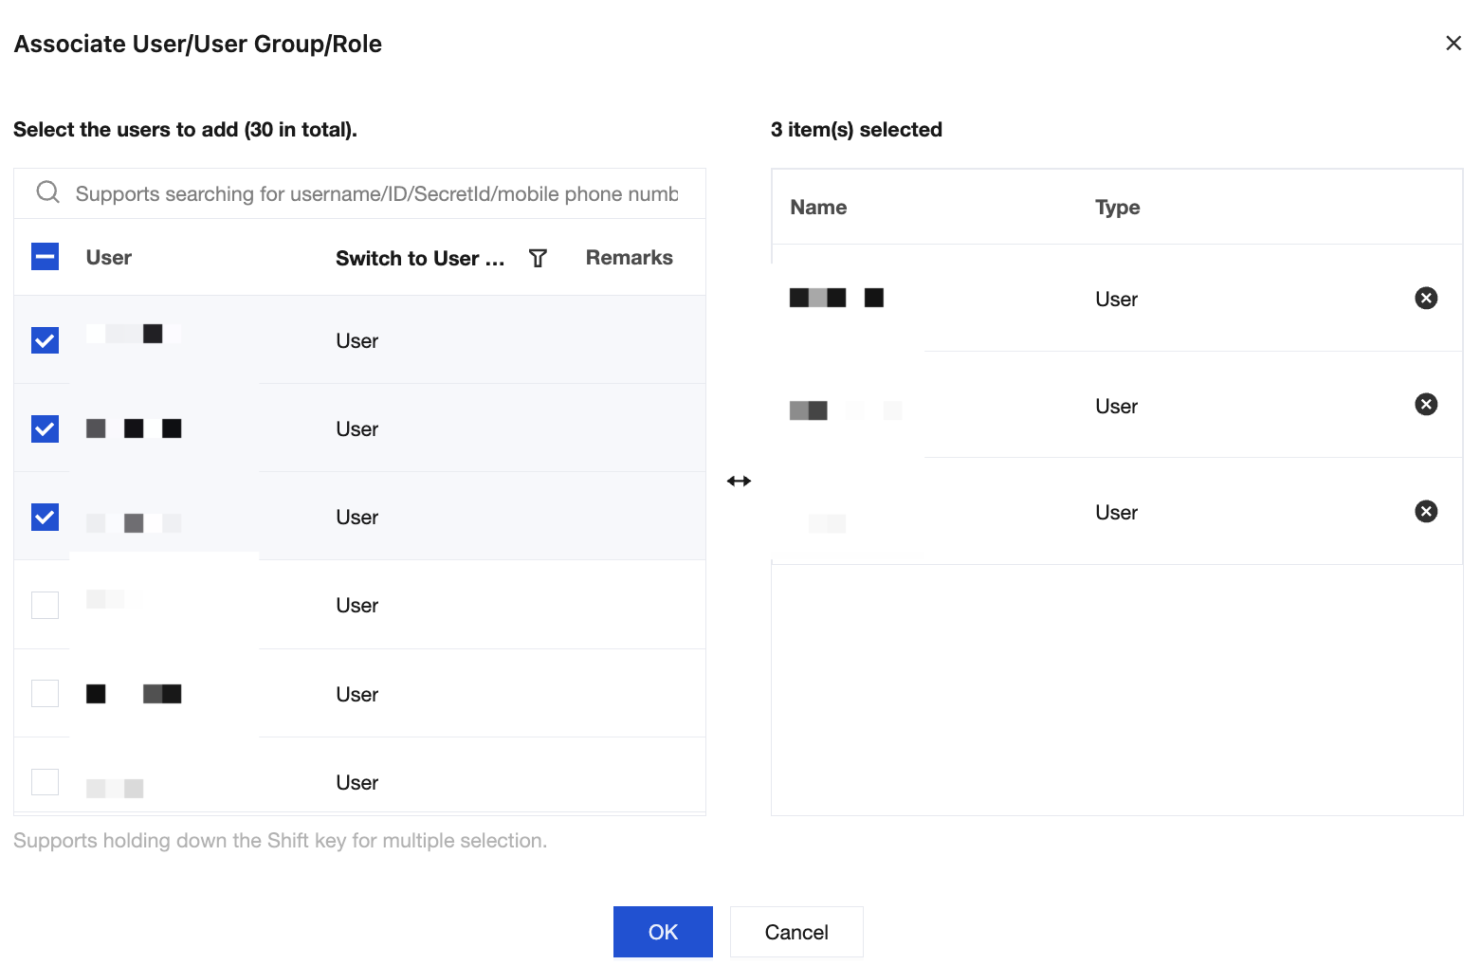
Task: Check the fourth user row checkbox
Action: [45, 605]
